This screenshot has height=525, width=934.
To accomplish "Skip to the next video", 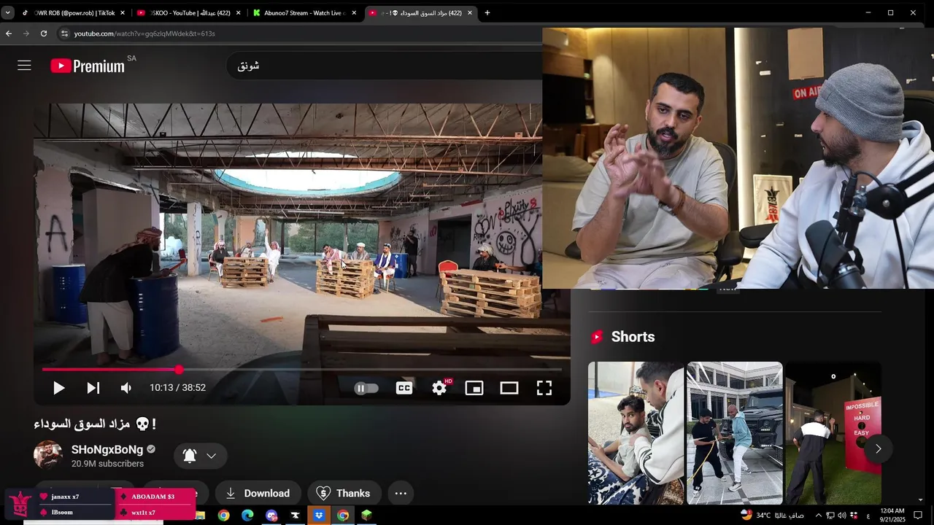I will [93, 388].
